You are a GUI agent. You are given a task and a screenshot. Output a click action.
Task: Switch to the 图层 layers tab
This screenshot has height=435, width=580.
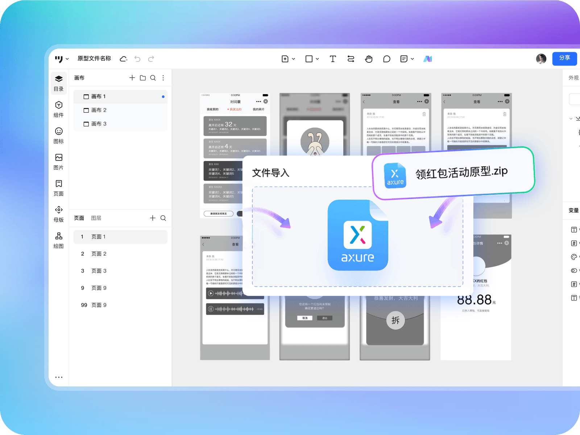click(96, 218)
